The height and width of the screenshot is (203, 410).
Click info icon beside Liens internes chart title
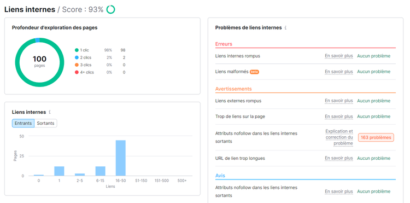click(x=50, y=112)
